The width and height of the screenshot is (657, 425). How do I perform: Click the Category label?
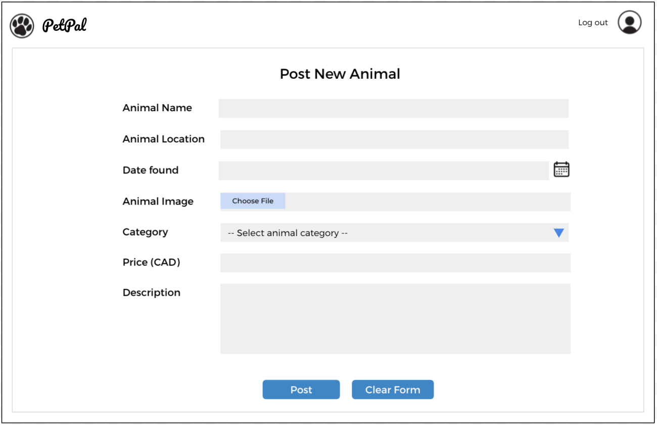145,232
